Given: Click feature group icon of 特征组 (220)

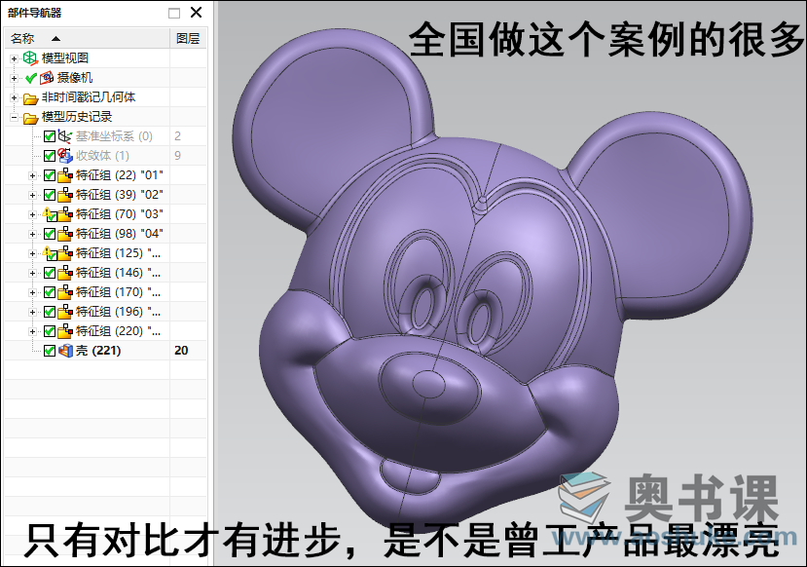Looking at the screenshot, I should pyautogui.click(x=65, y=331).
